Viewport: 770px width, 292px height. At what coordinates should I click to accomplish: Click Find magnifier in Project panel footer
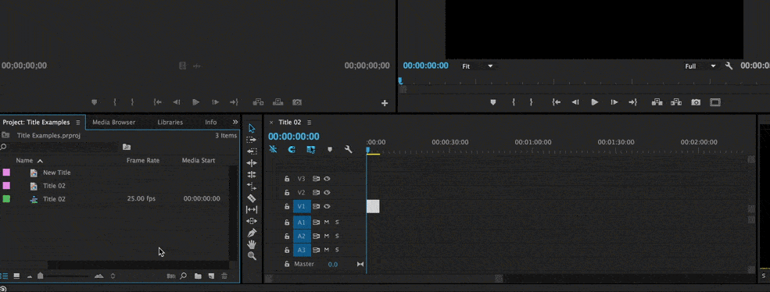click(x=184, y=276)
